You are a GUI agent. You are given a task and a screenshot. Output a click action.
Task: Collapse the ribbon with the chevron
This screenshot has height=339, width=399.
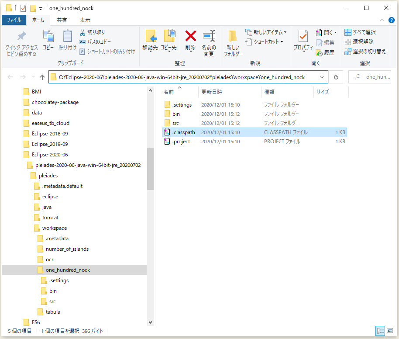(x=382, y=20)
